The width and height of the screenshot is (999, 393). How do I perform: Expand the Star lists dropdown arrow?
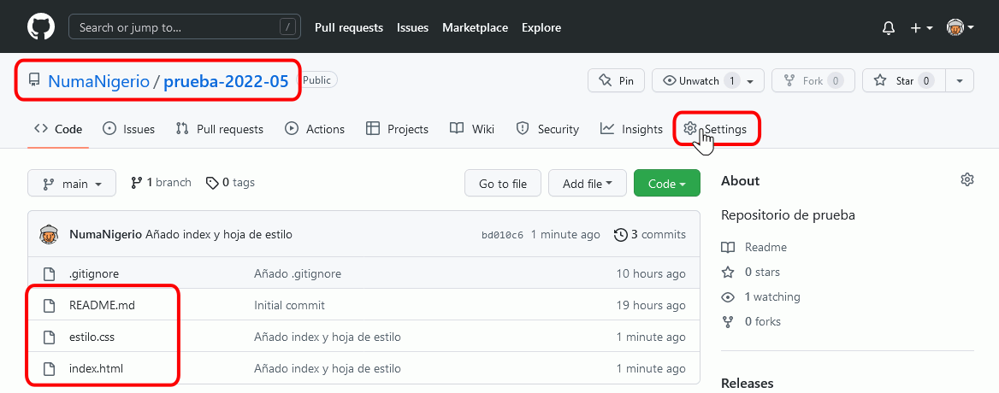(961, 81)
